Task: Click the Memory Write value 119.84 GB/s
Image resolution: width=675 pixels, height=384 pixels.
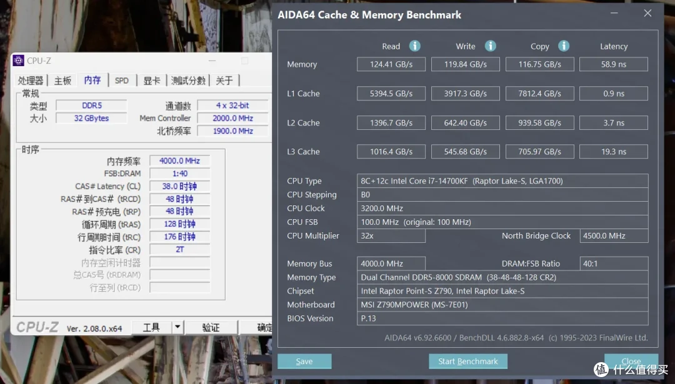Action: (466, 64)
